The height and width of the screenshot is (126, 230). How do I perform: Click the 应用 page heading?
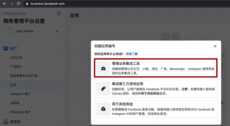click(x=74, y=16)
